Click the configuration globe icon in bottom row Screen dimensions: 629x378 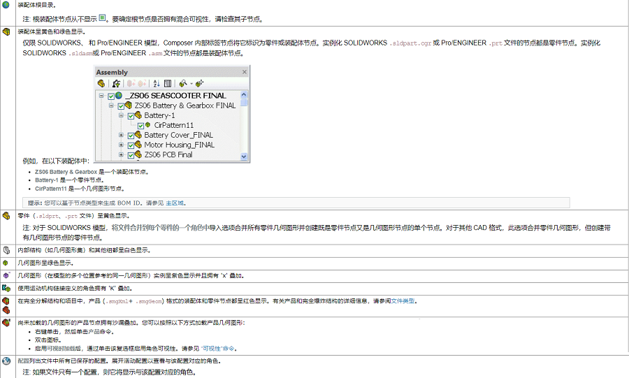pos(6,361)
